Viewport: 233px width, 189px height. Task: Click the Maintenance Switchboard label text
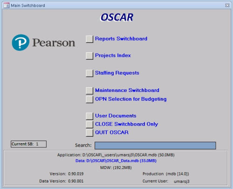click(x=127, y=90)
